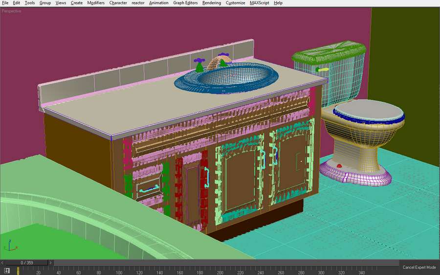Image resolution: width=440 pixels, height=275 pixels.
Task: Open the Customize menu
Action: click(235, 3)
